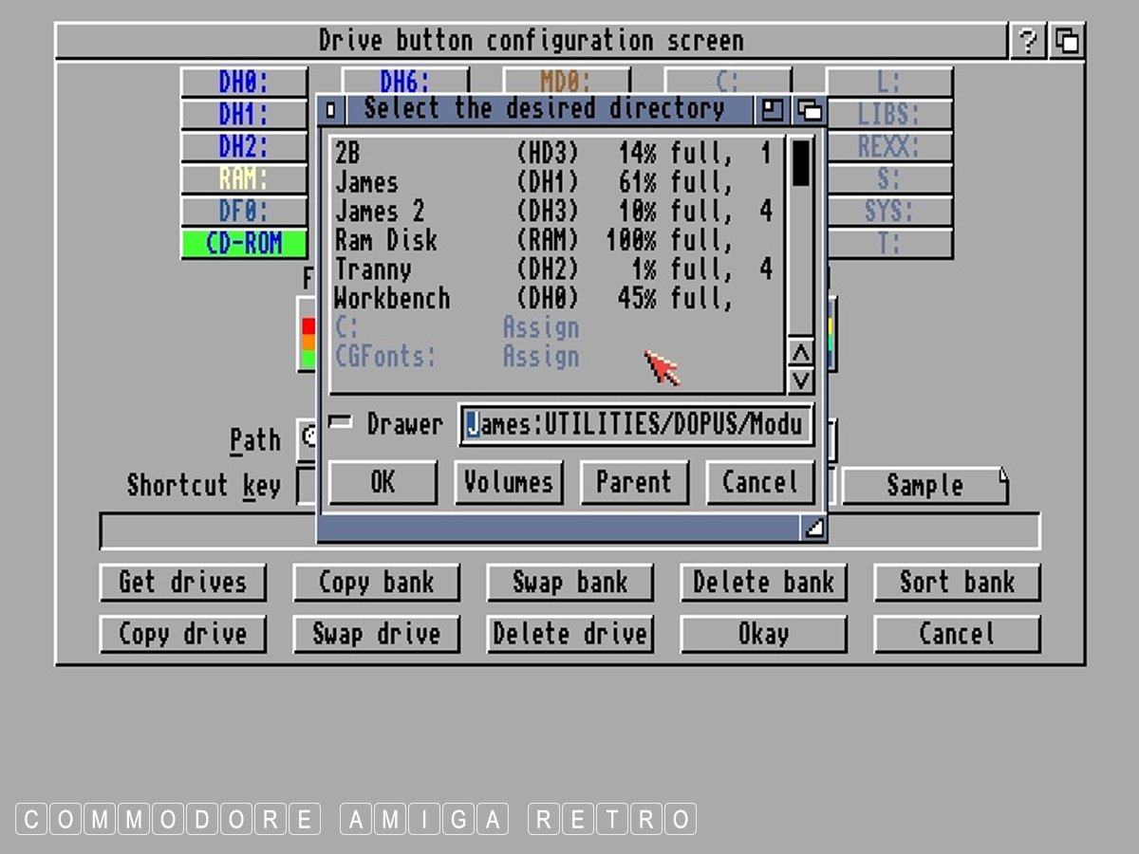Viewport: 1139px width, 854px height.
Task: Click OK in the directory dialog
Action: pyautogui.click(x=383, y=482)
